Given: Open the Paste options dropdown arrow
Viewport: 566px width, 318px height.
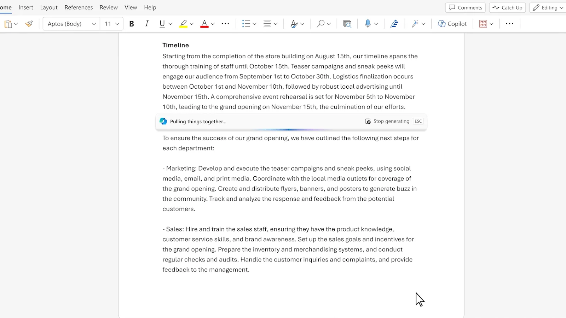Looking at the screenshot, I should 16,24.
